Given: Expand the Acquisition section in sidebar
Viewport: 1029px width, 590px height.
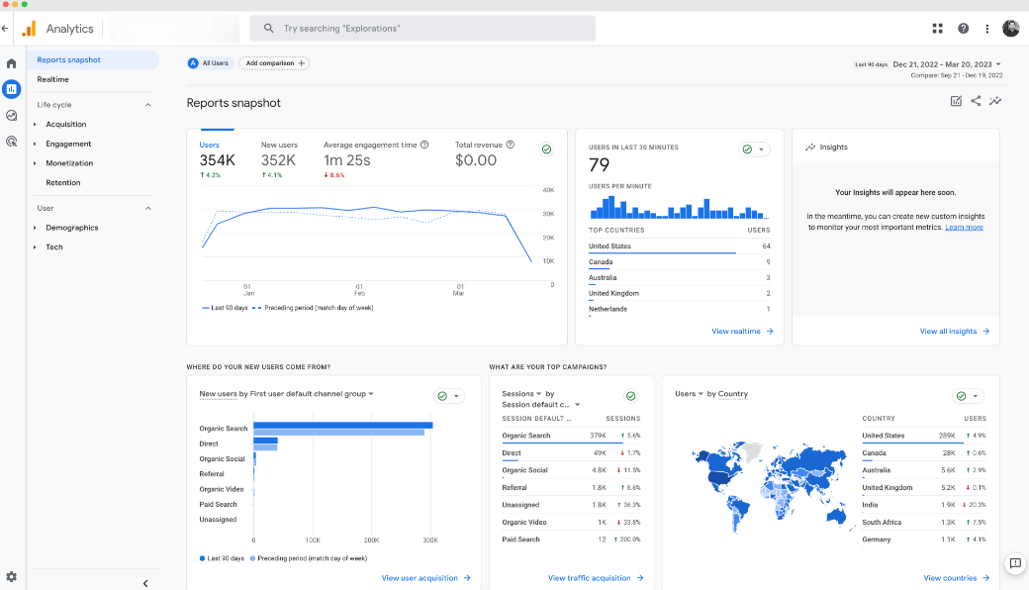Looking at the screenshot, I should (x=65, y=125).
